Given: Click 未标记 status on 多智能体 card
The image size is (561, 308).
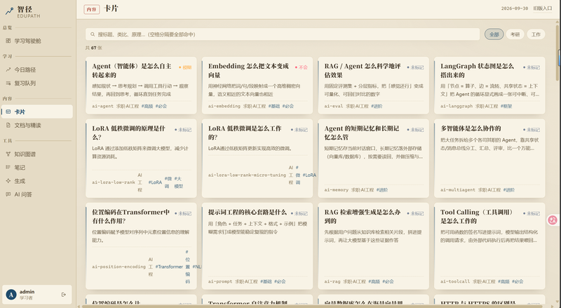Looking at the screenshot, I should (x=532, y=130).
